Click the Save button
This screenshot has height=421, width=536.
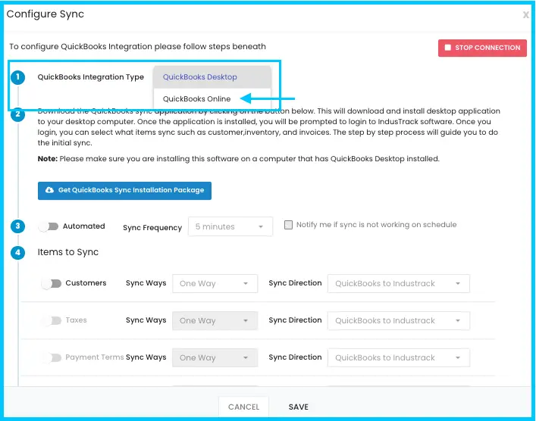[299, 407]
